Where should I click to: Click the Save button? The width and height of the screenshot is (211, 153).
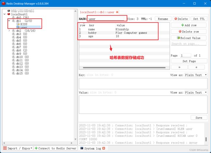tap(199, 118)
